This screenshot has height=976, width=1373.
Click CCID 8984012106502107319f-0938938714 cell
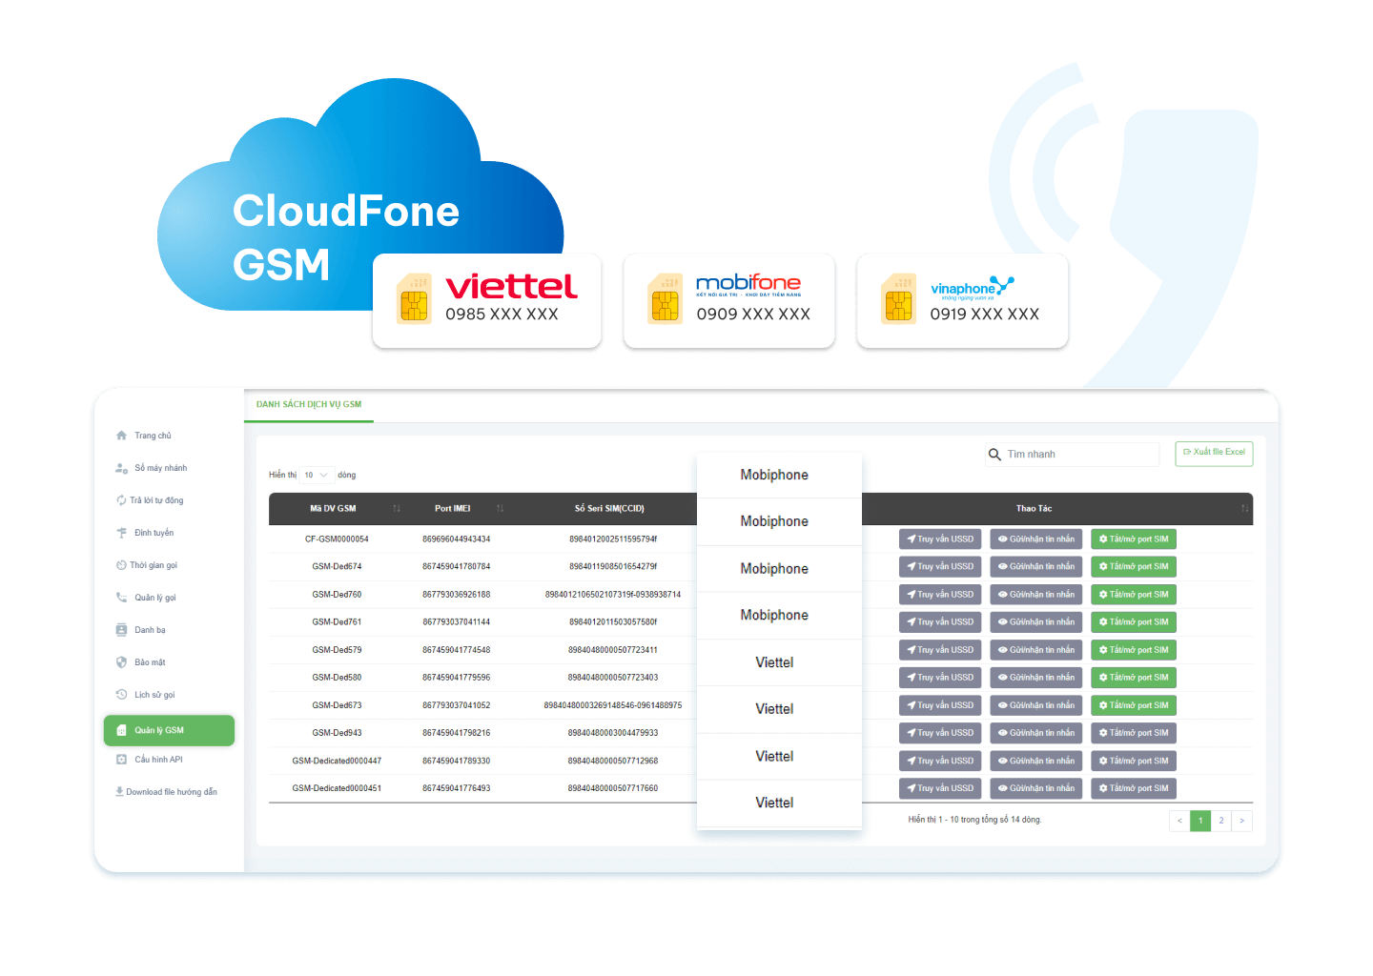[x=613, y=595]
